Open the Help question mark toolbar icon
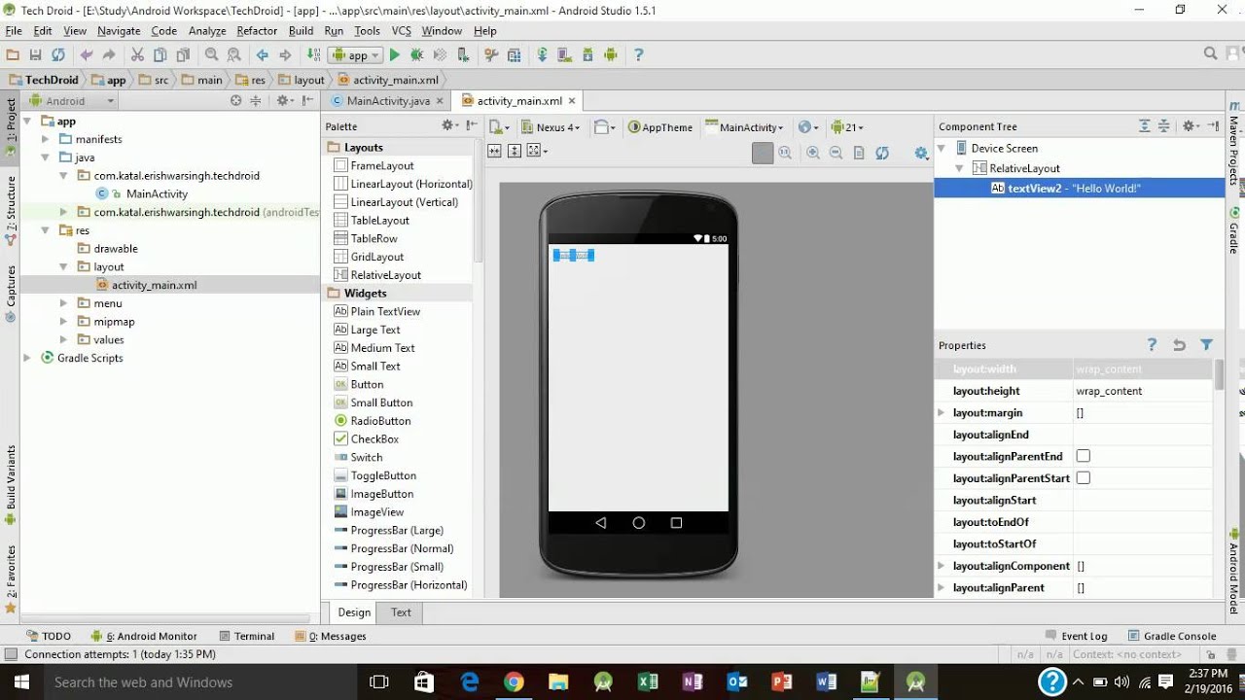1245x700 pixels. click(x=639, y=55)
